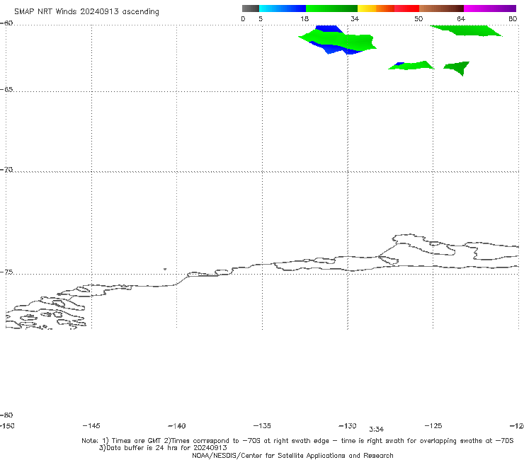Image resolution: width=524 pixels, height=460 pixels.
Task: Click the note 'Data buffer is 24 hrs for 20240913'
Action: click(163, 448)
